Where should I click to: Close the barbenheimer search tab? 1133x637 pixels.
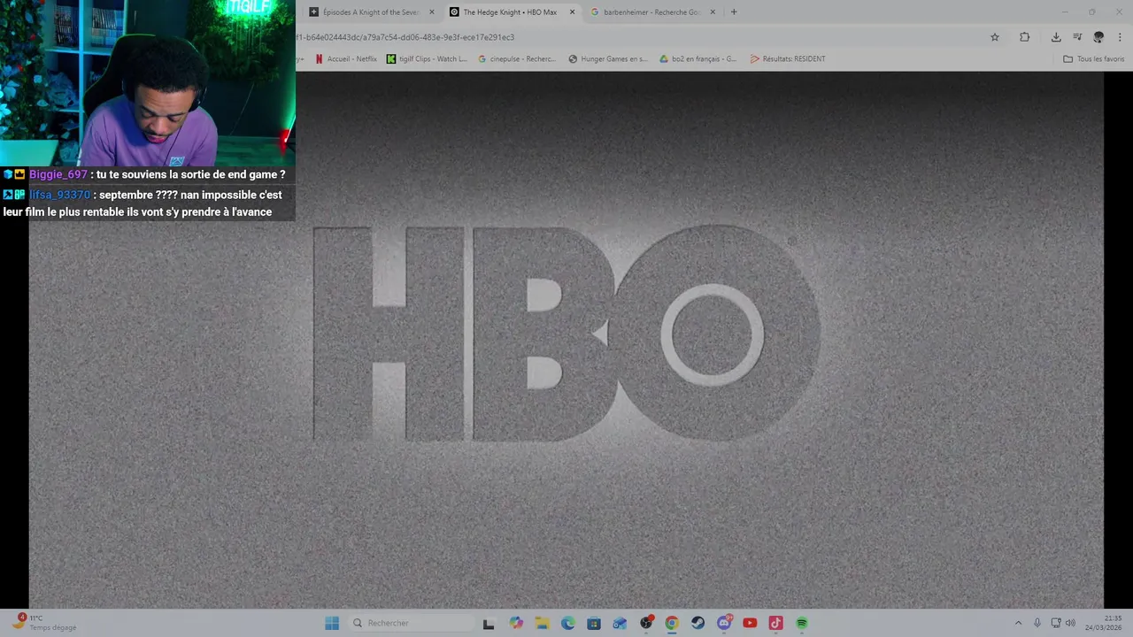713,12
